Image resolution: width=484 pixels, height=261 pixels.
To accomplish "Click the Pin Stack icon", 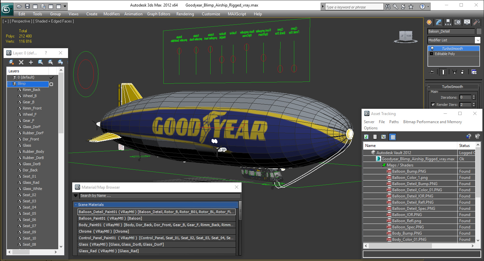I will (432, 72).
